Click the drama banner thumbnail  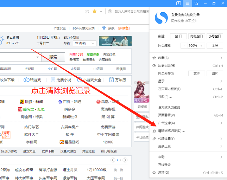pos(115,41)
